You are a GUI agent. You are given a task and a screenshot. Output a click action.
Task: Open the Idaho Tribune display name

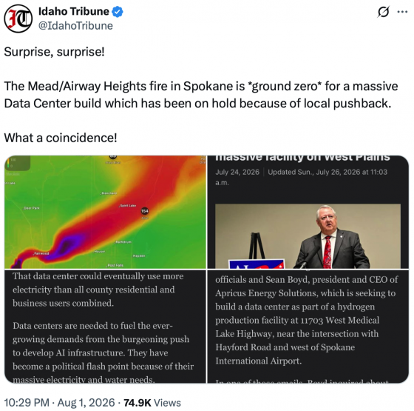(x=74, y=11)
